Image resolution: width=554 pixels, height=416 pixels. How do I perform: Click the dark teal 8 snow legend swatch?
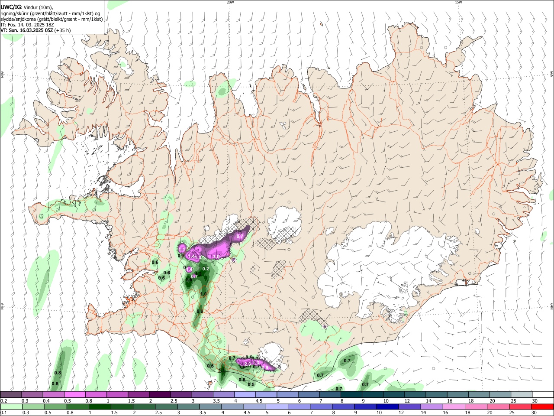point(351,394)
